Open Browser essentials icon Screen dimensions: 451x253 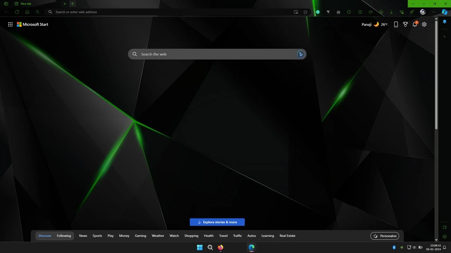[402, 12]
